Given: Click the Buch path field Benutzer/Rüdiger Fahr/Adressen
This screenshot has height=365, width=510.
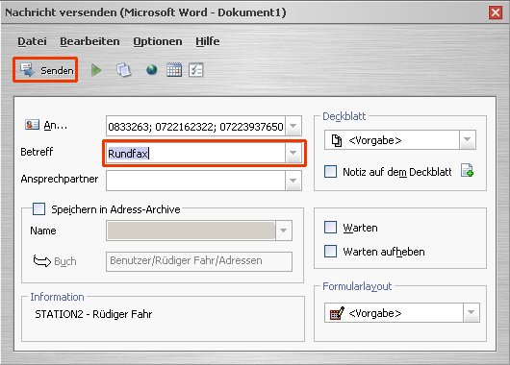Looking at the screenshot, I should pyautogui.click(x=199, y=261).
